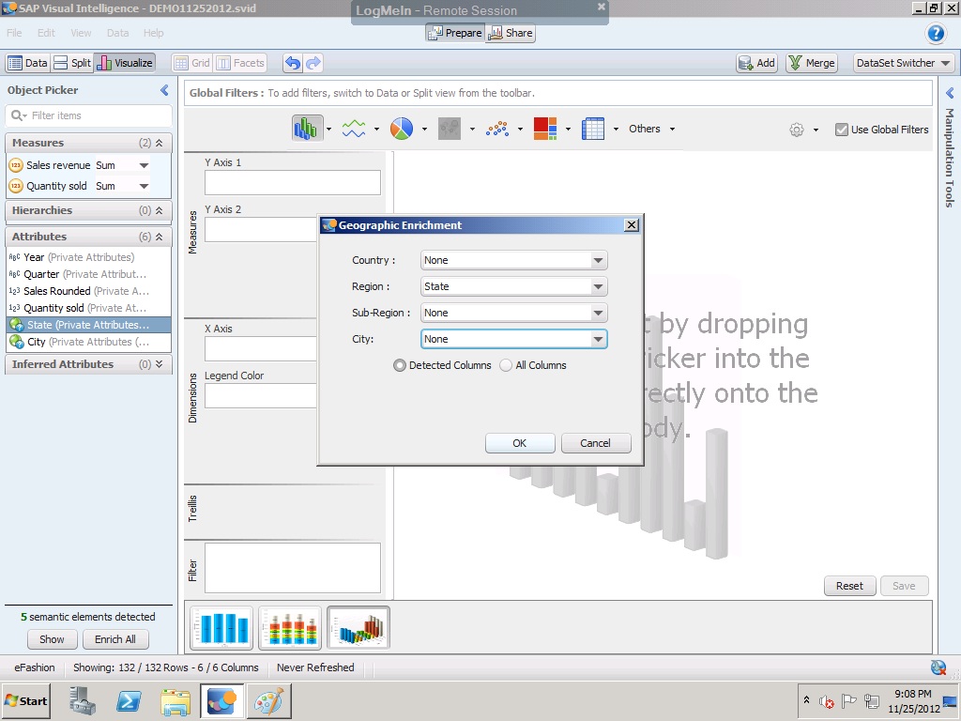Click the City attribute globe icon
The width and height of the screenshot is (961, 721).
point(17,342)
